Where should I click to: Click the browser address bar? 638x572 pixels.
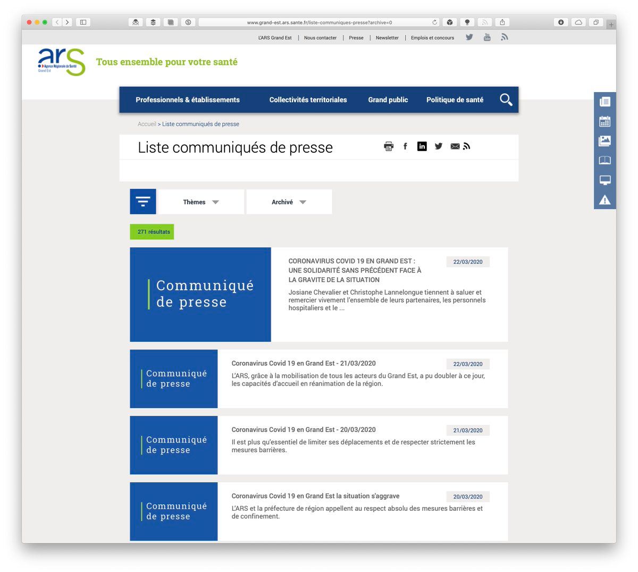click(319, 22)
